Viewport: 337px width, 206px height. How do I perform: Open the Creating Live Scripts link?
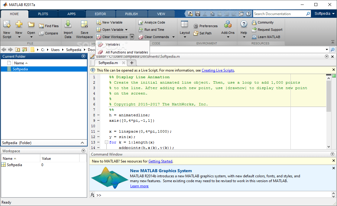(218, 70)
